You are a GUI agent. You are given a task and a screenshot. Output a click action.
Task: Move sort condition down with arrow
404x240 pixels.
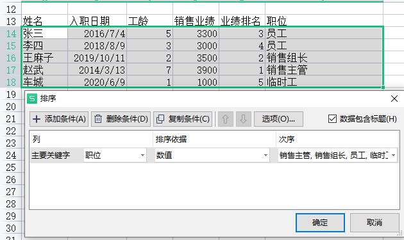pos(244,119)
